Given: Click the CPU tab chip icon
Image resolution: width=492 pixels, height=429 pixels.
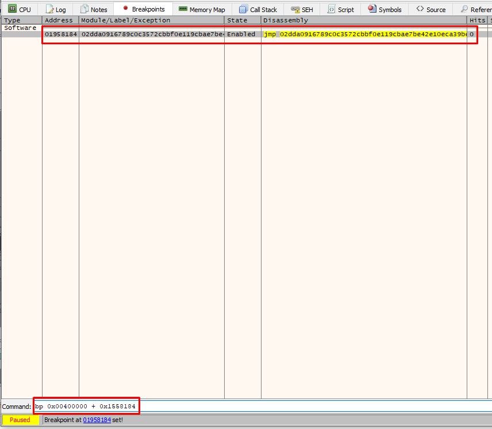Looking at the screenshot, I should point(12,9).
